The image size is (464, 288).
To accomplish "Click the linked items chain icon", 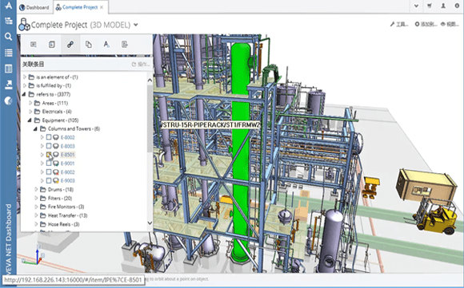I will pos(70,44).
